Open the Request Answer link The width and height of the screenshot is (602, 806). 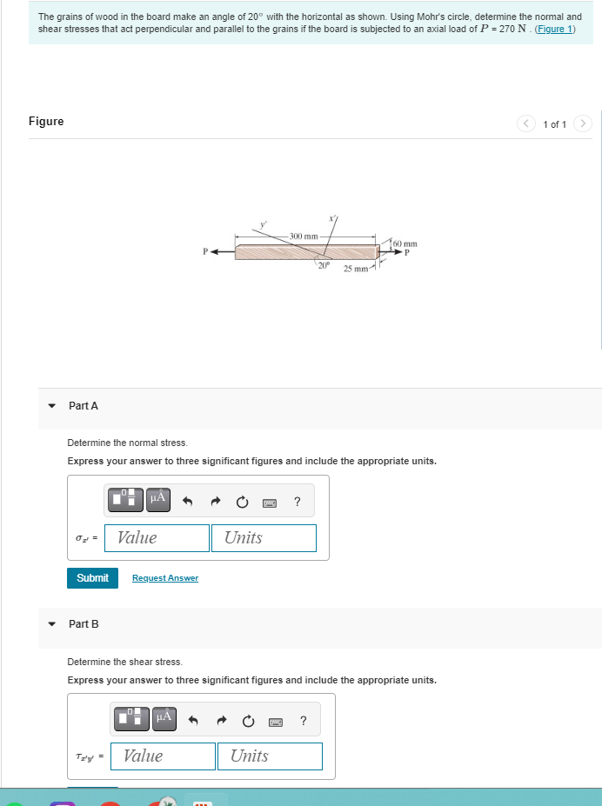coord(164,577)
